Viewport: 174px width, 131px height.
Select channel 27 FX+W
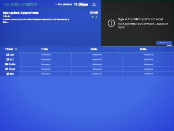coord(10,69)
